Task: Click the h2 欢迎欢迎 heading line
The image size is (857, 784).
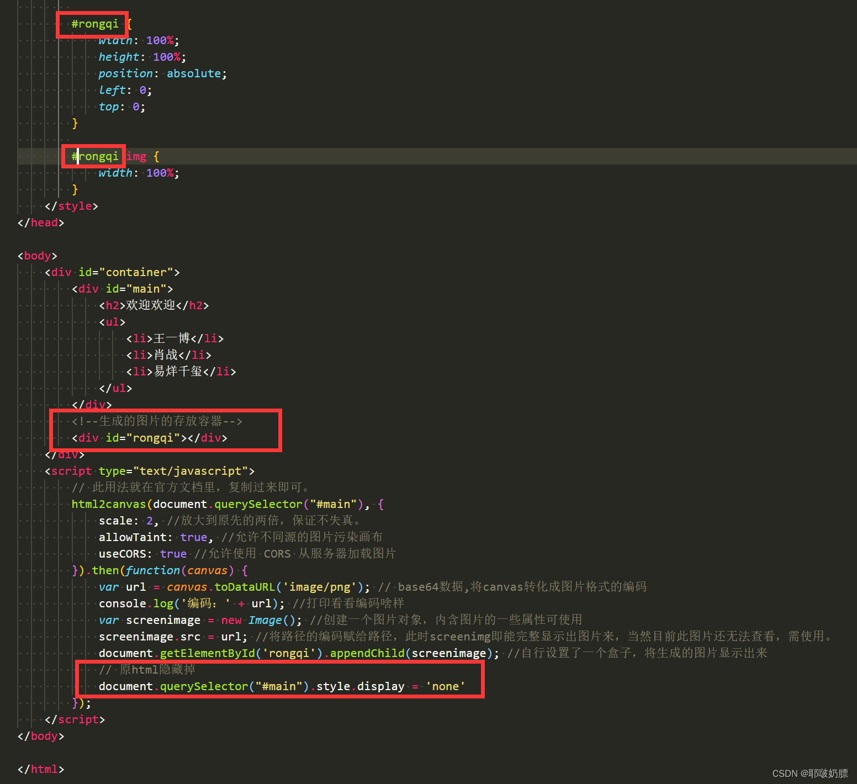Action: pyautogui.click(x=154, y=305)
